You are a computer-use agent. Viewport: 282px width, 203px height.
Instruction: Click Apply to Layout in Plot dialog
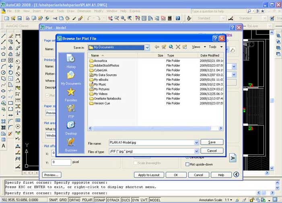(149, 175)
